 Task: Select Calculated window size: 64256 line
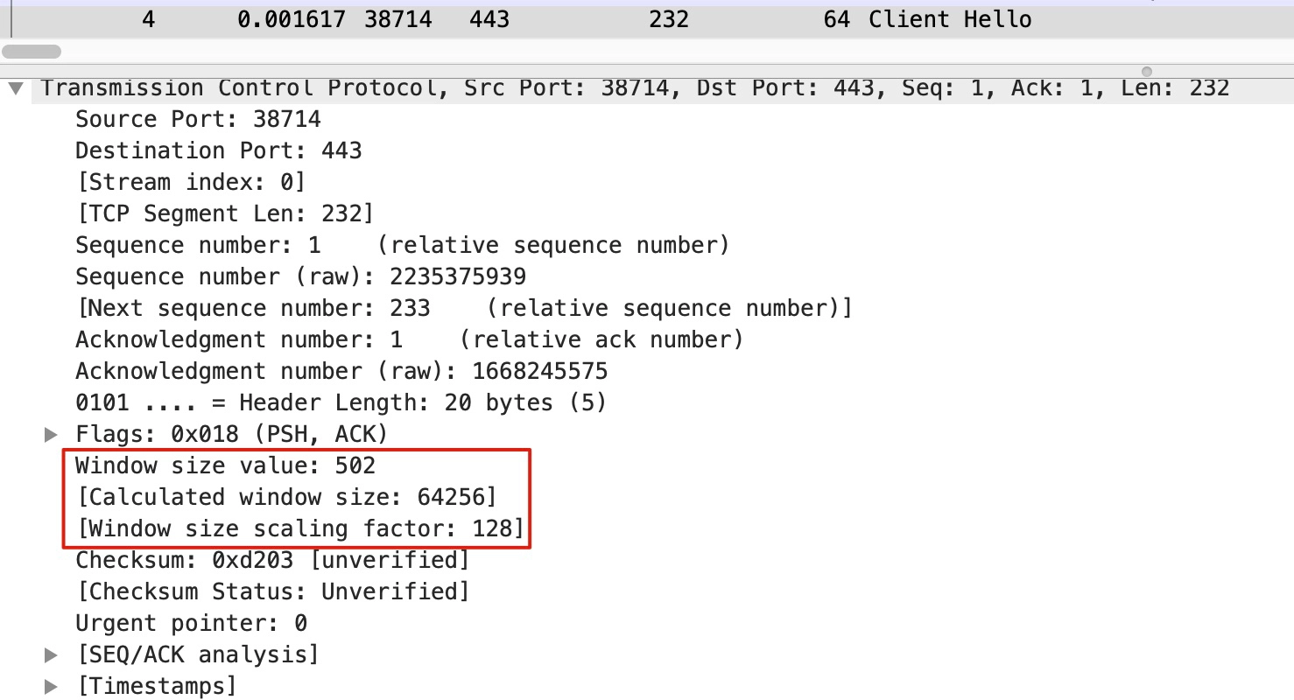[x=286, y=497]
